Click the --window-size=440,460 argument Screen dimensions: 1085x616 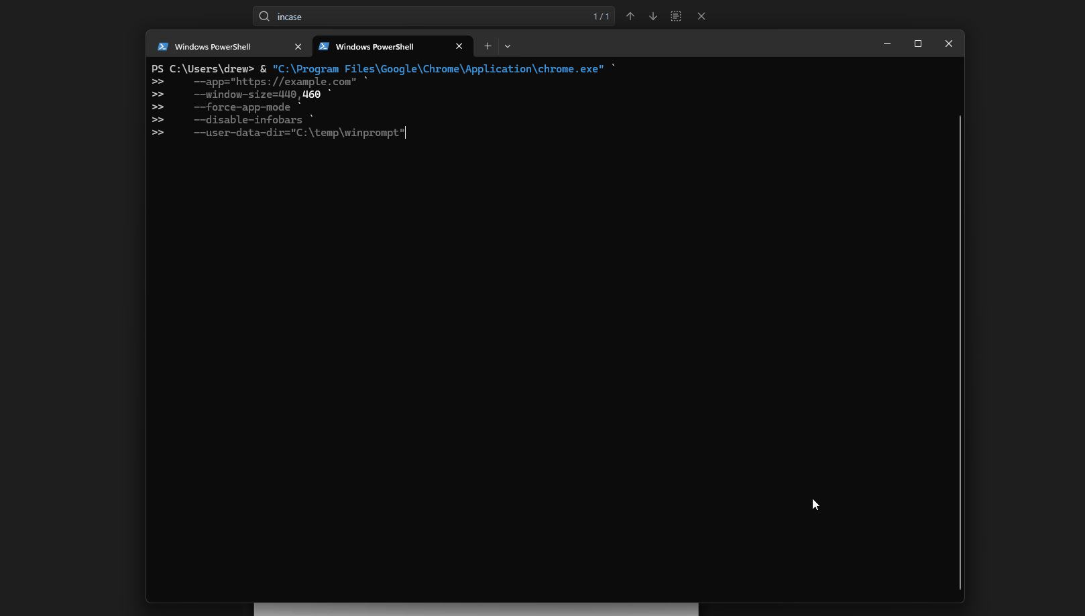(x=257, y=95)
